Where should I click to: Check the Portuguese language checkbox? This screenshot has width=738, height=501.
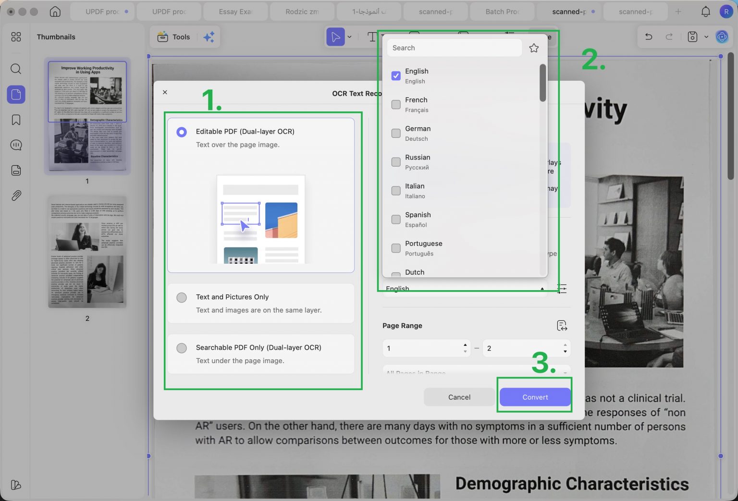[x=396, y=248]
